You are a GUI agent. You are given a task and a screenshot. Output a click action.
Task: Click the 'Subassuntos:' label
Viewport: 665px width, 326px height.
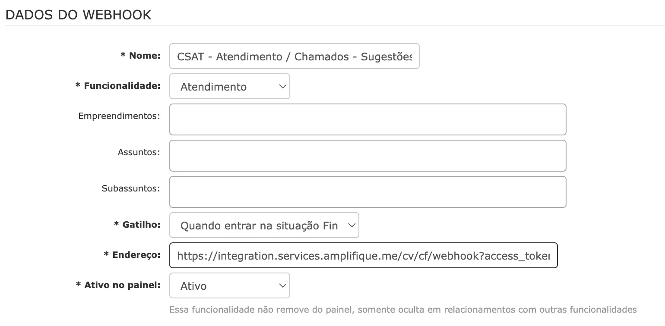tap(131, 188)
